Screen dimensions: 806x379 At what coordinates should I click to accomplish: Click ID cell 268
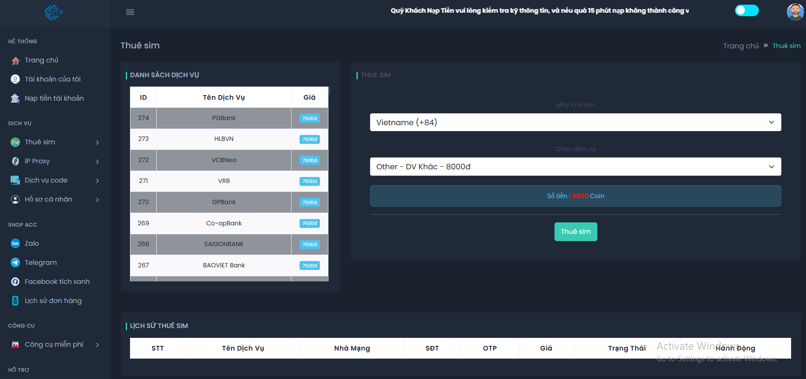coord(144,244)
